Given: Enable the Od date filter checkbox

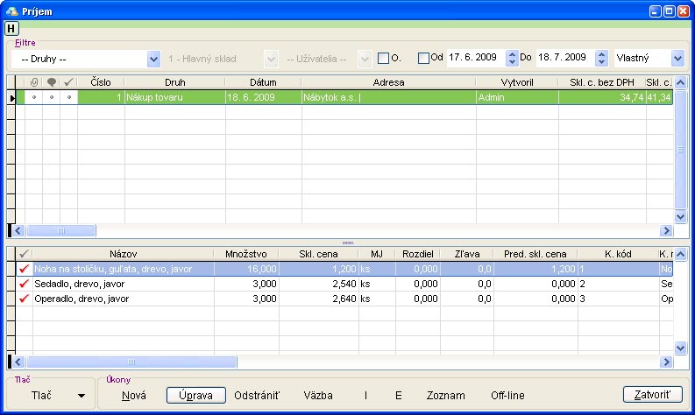Looking at the screenshot, I should pos(424,59).
